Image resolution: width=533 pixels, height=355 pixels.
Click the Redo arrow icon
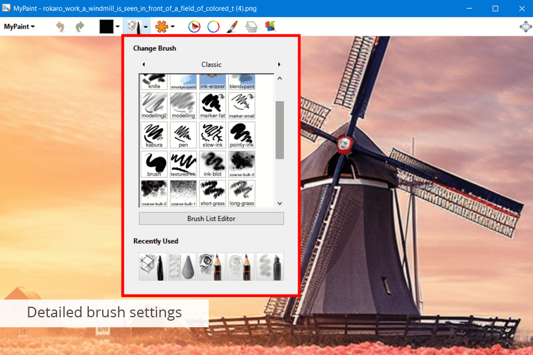79,27
